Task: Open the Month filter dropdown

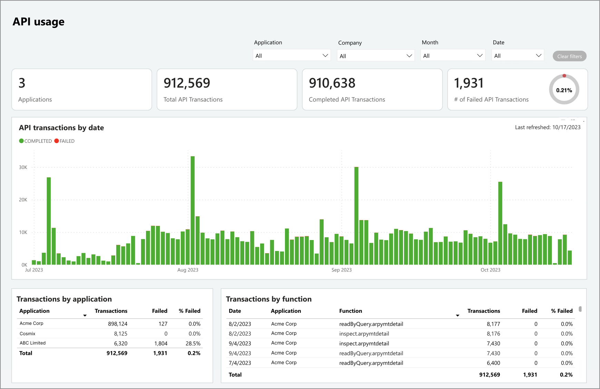Action: (x=453, y=56)
